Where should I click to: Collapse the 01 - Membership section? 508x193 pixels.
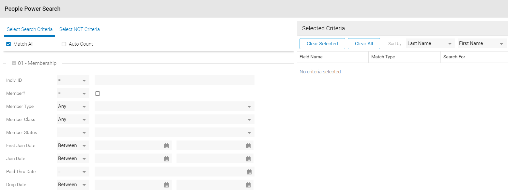(x=14, y=63)
